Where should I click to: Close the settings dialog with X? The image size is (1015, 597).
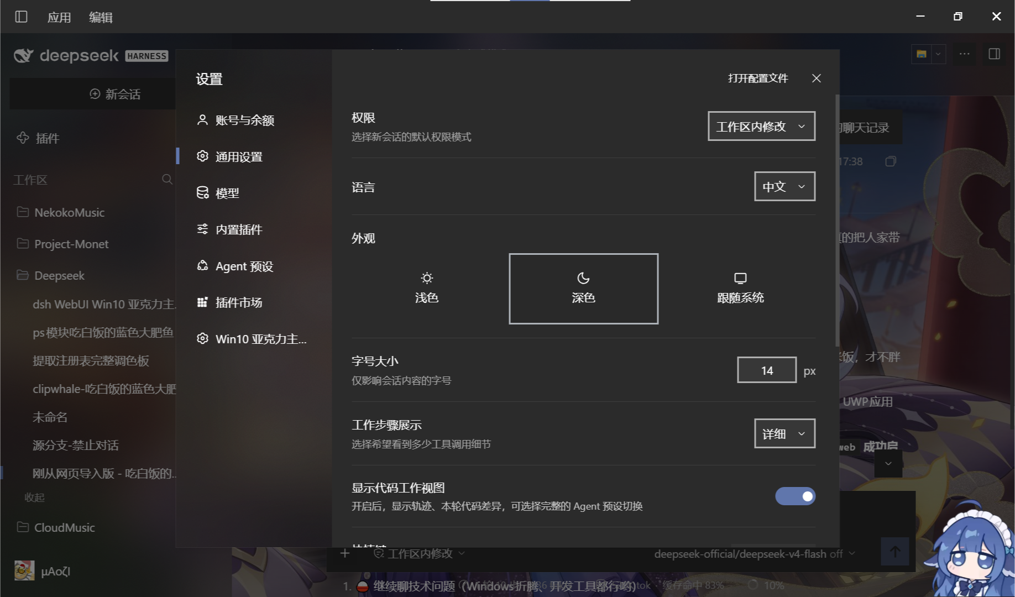(816, 78)
